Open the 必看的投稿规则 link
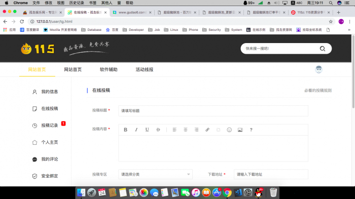 pyautogui.click(x=318, y=91)
